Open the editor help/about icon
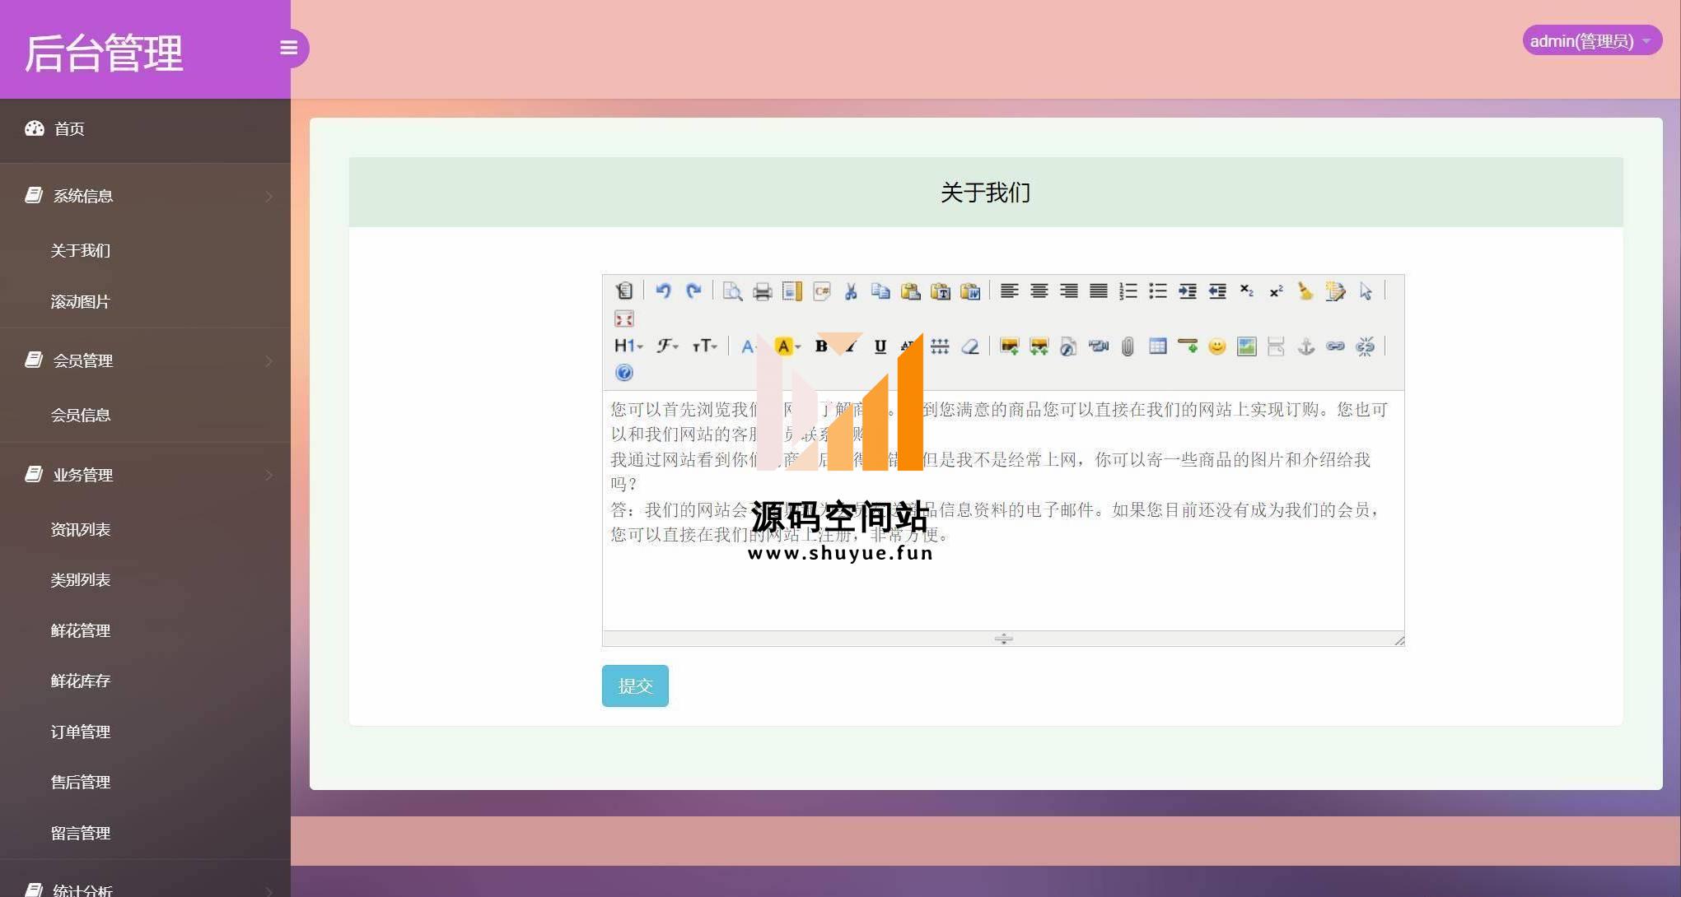 [623, 373]
